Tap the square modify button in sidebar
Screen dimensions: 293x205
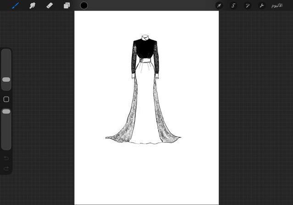6,99
